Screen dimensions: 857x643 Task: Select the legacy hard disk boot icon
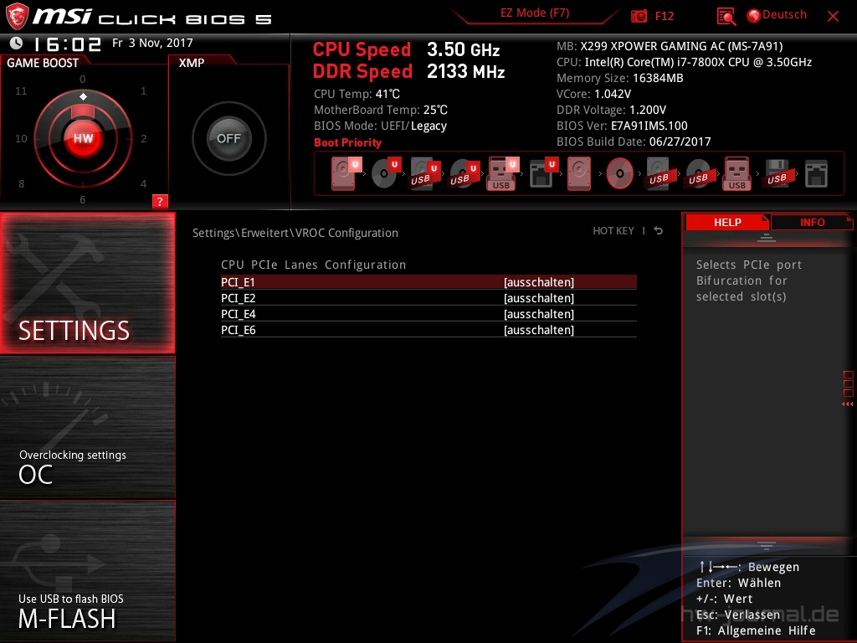pyautogui.click(x=579, y=173)
